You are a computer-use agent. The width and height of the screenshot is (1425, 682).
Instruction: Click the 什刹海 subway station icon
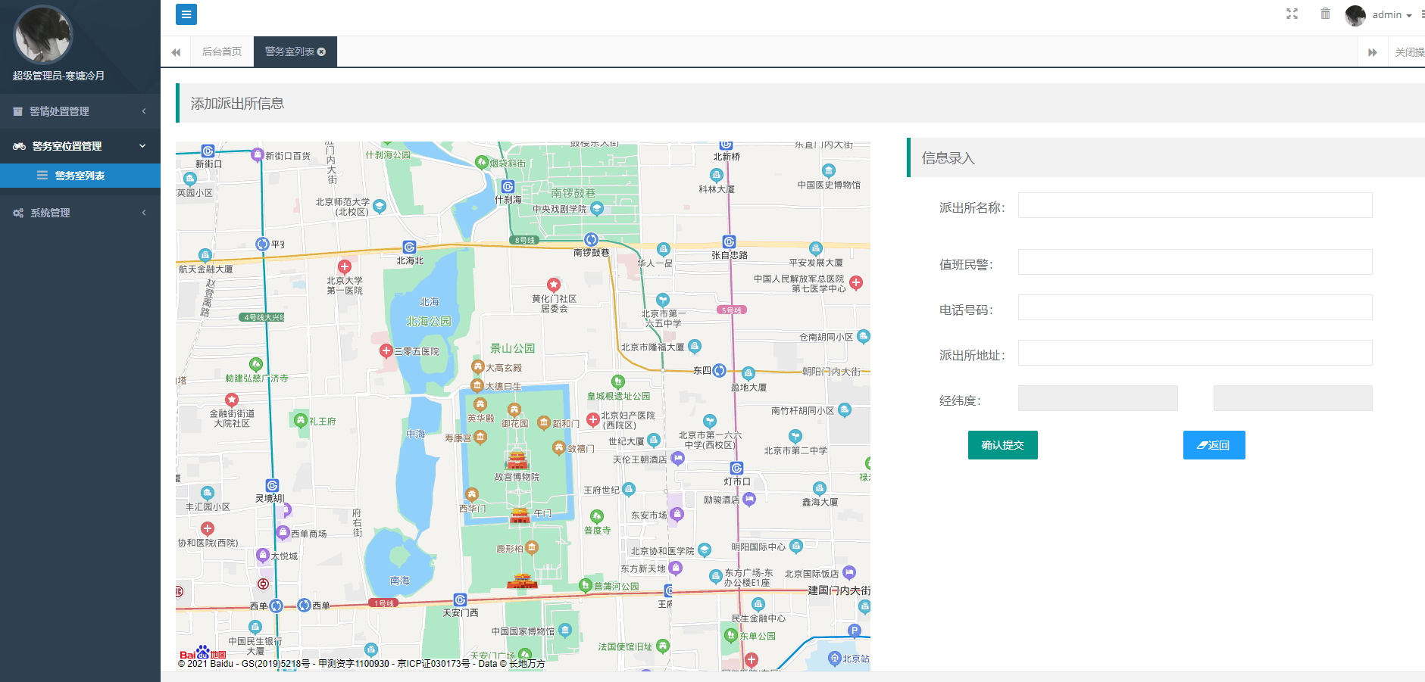click(x=508, y=186)
